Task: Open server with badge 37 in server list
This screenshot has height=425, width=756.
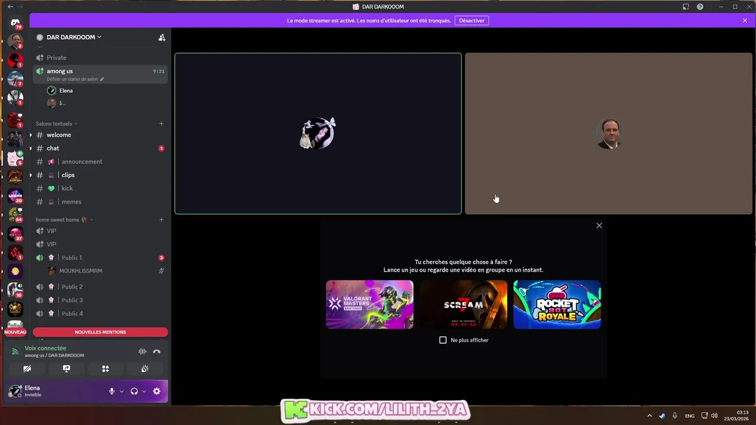Action: [x=15, y=234]
